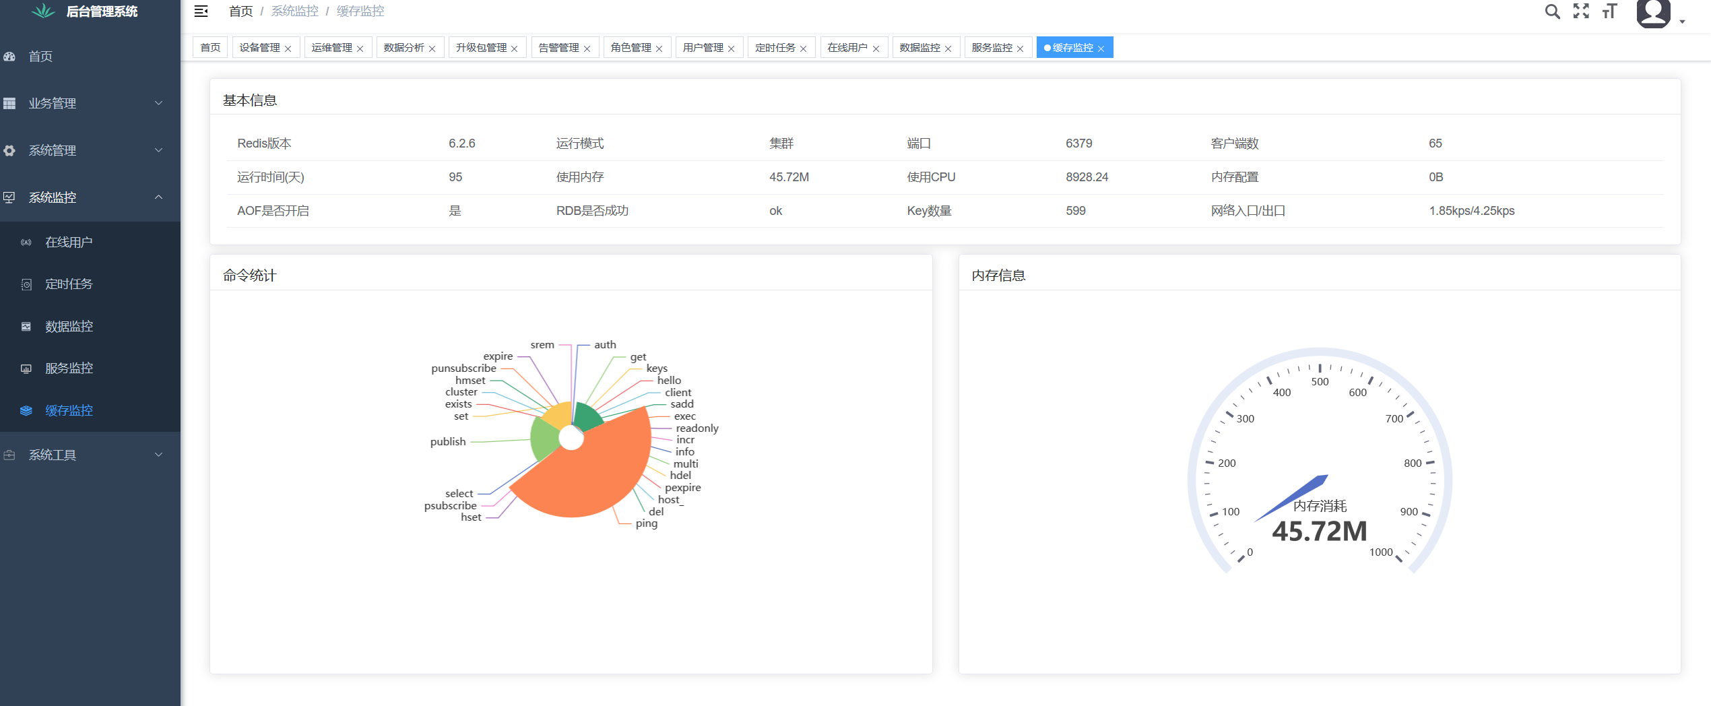
Task: Click the green leaf logo icon
Action: [44, 11]
